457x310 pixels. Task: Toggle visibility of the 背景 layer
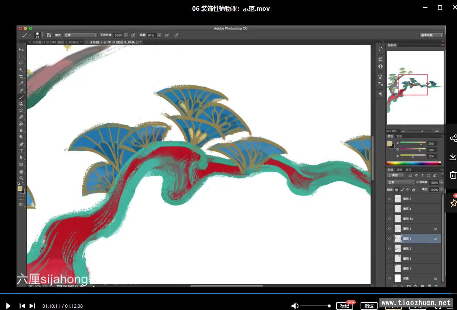389,279
